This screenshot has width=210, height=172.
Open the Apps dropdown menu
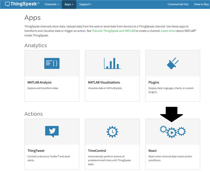click(69, 4)
